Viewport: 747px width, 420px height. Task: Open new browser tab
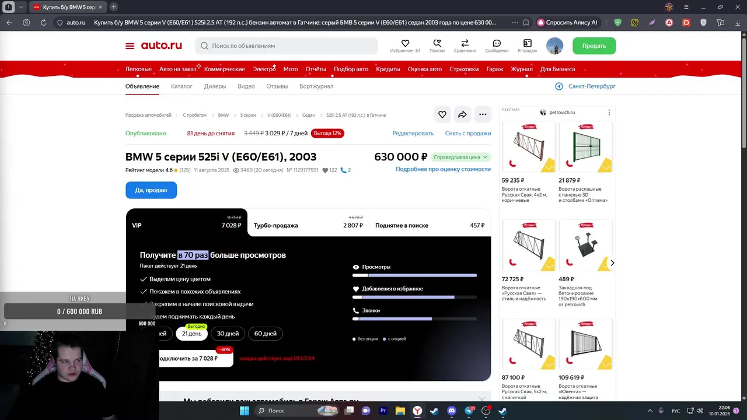point(114,7)
